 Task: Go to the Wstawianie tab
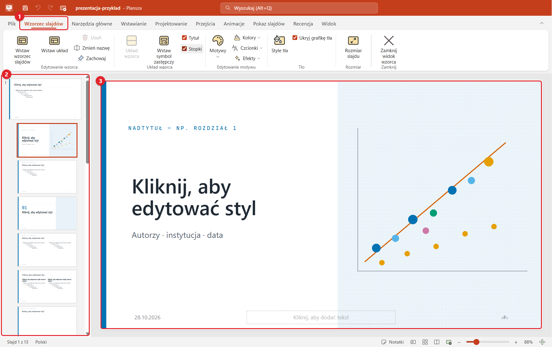tap(134, 24)
